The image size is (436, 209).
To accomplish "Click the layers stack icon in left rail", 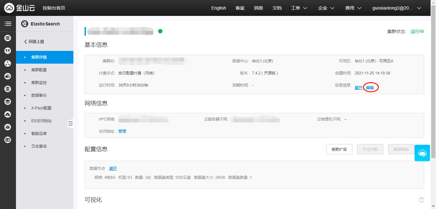I will pos(8,102).
